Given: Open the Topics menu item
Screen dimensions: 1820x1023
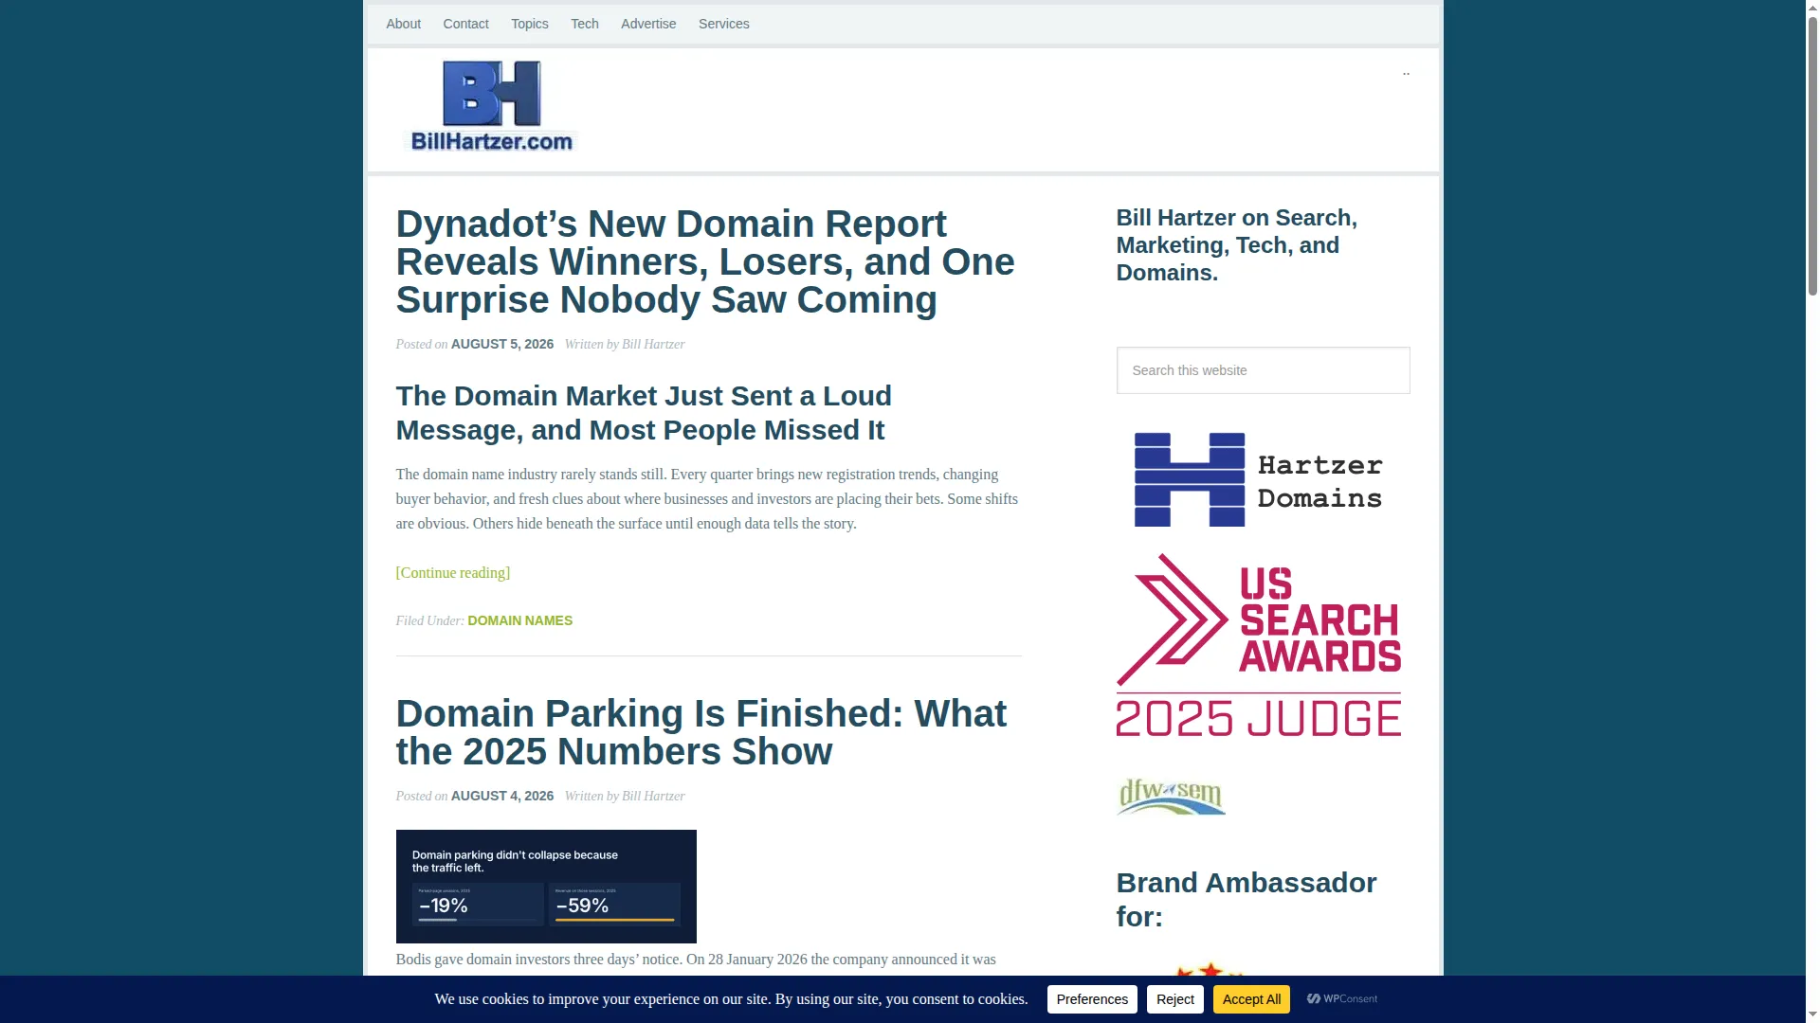Looking at the screenshot, I should coord(529,24).
